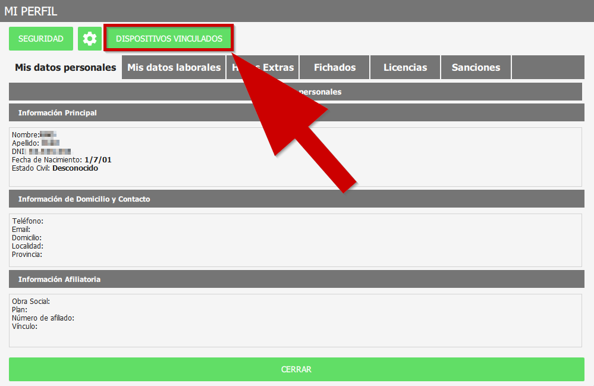
Task: Click the Teléfono field label
Action: pos(28,221)
